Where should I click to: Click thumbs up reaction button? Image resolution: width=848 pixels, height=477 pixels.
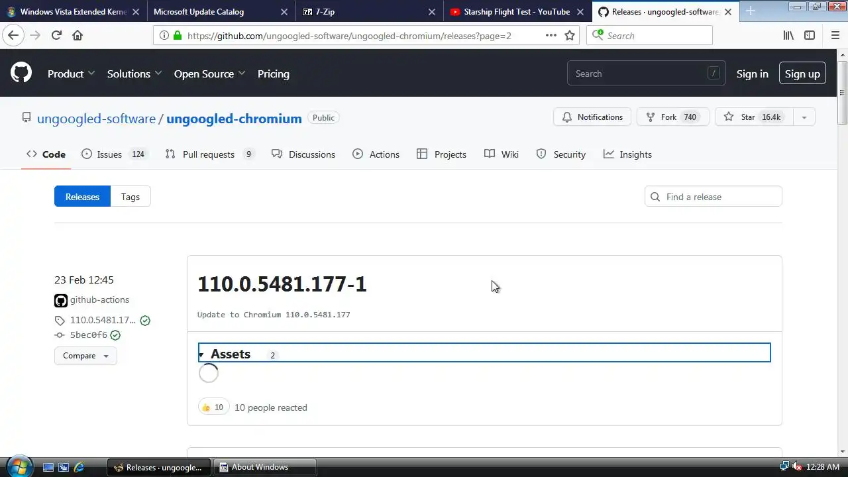[x=213, y=407]
